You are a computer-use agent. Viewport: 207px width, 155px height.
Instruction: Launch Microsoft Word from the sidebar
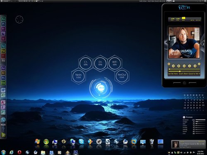[3, 90]
